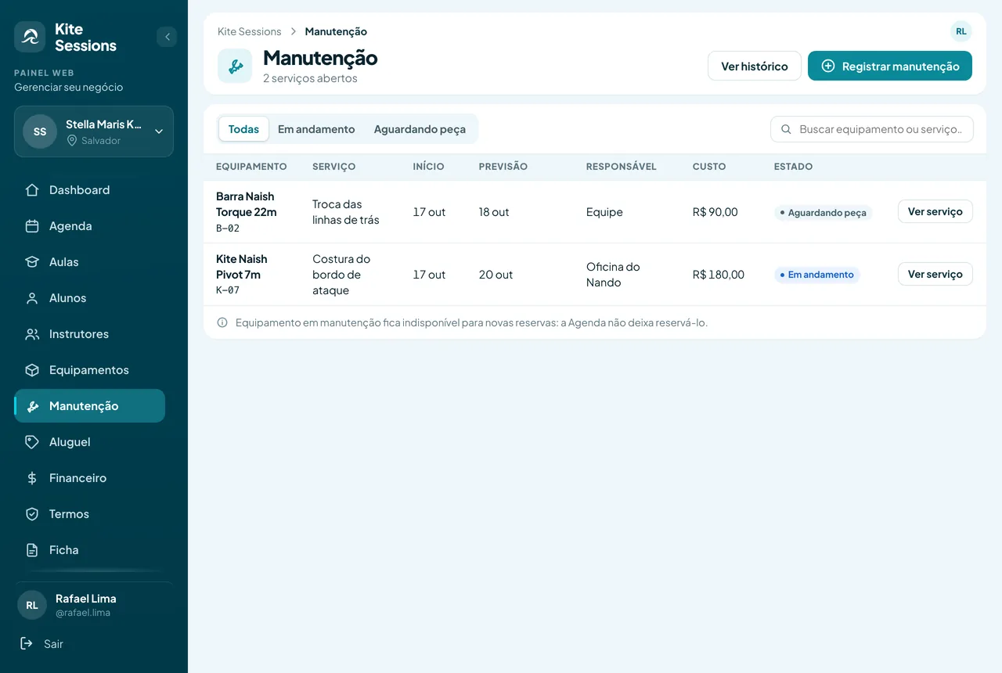Click the Equipamentos box icon

(x=32, y=370)
